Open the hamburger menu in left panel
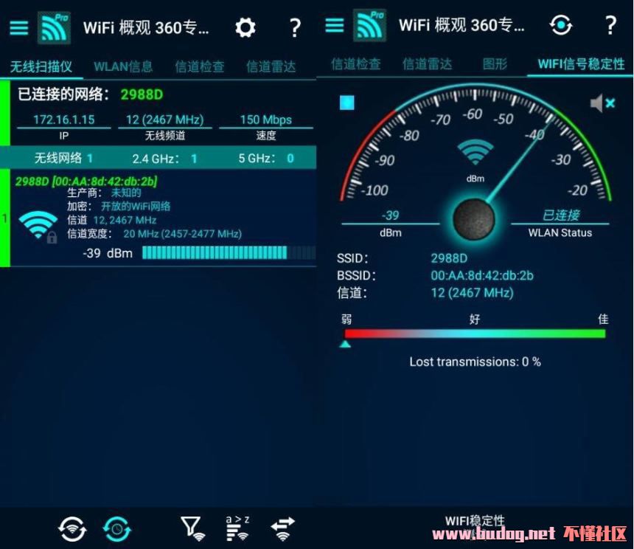 tap(18, 28)
